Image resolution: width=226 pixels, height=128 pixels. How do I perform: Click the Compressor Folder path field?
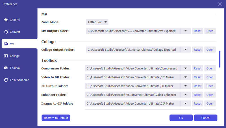pos(132,68)
